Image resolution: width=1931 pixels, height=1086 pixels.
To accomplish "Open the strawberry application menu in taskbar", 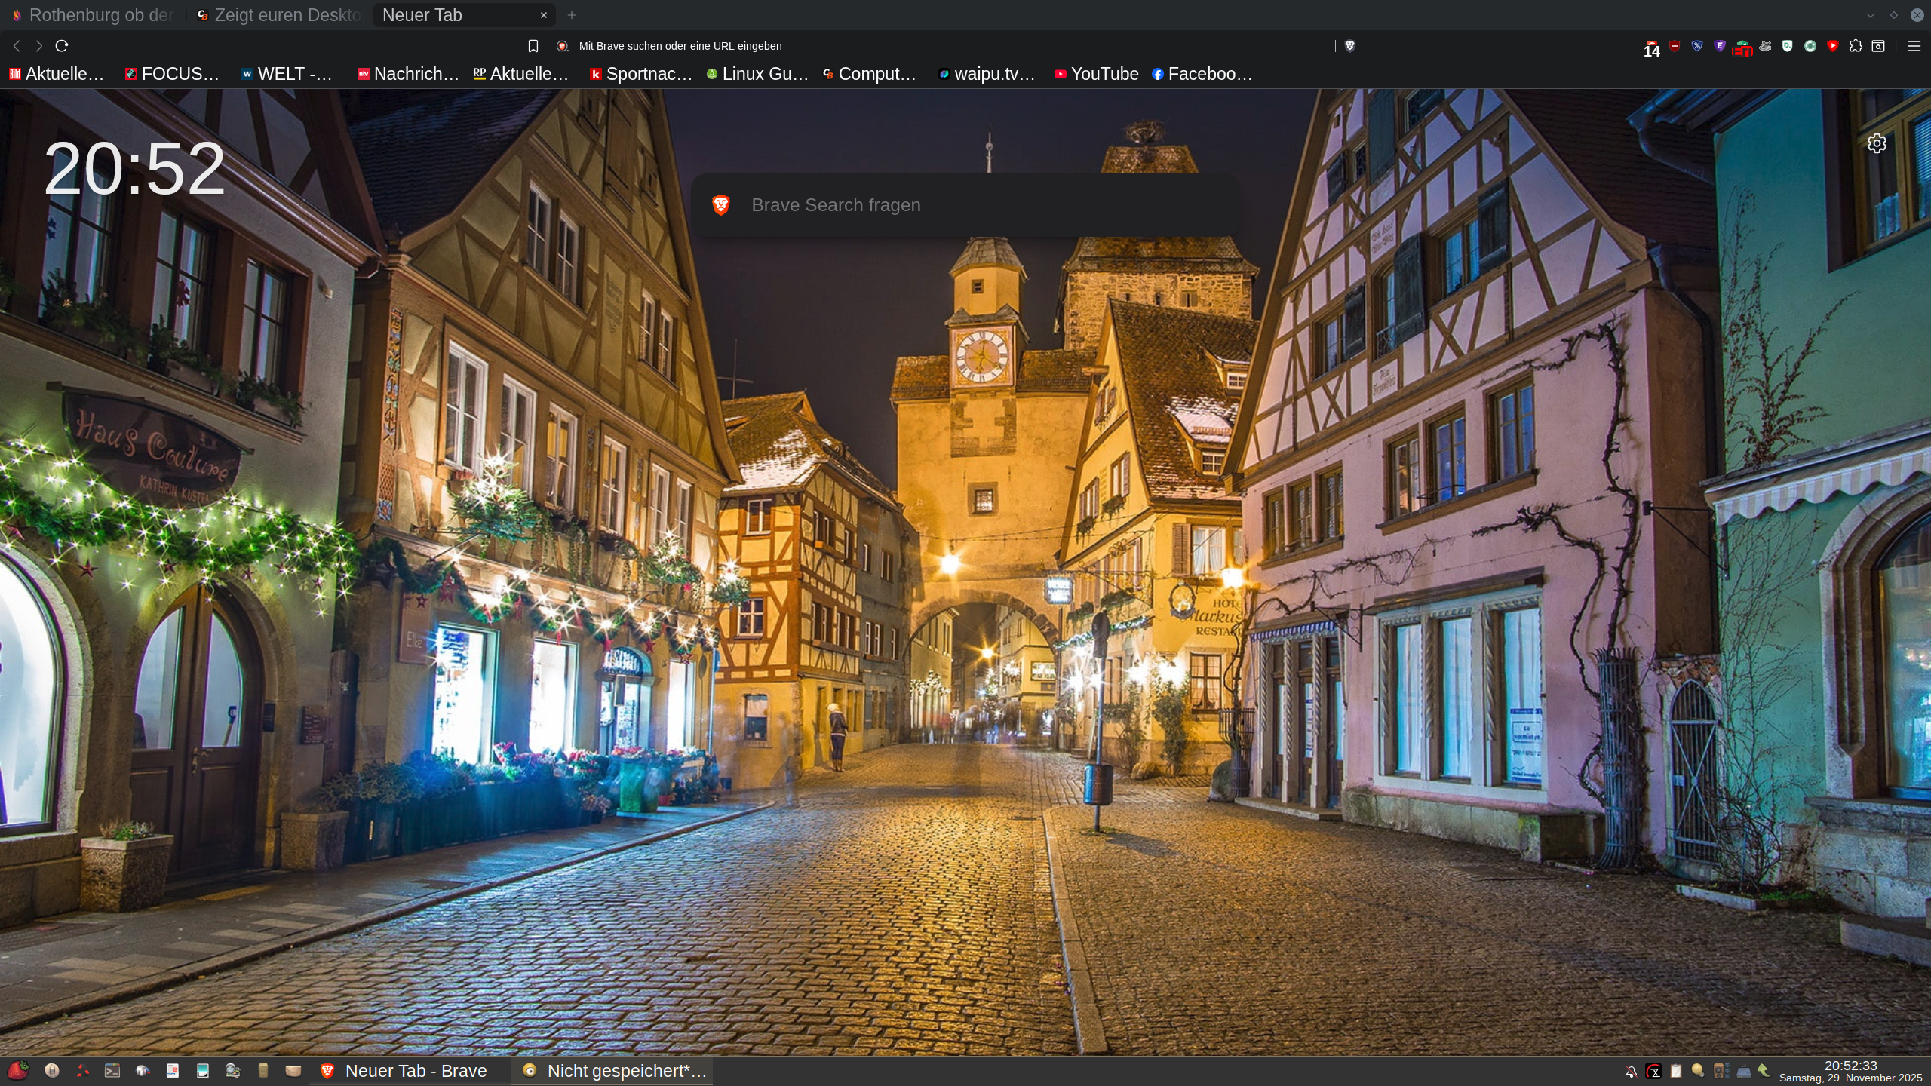I will point(19,1070).
